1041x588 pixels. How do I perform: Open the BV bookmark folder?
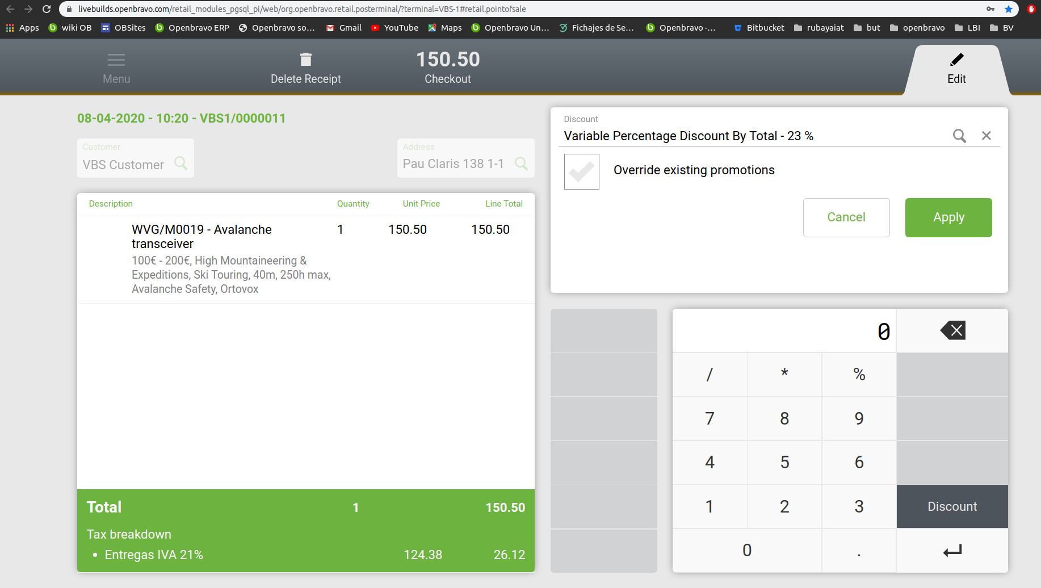tap(1001, 28)
